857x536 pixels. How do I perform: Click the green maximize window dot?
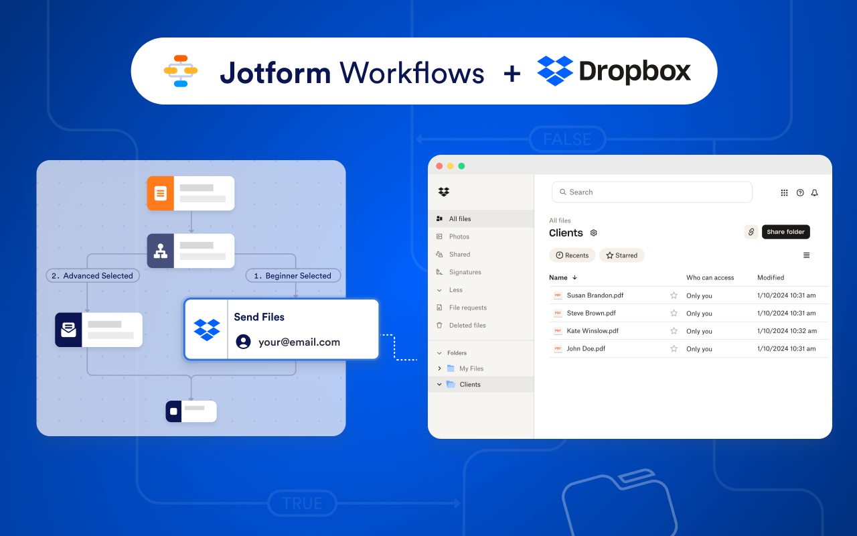coord(461,166)
